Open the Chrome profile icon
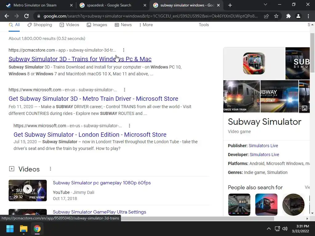 298,16
